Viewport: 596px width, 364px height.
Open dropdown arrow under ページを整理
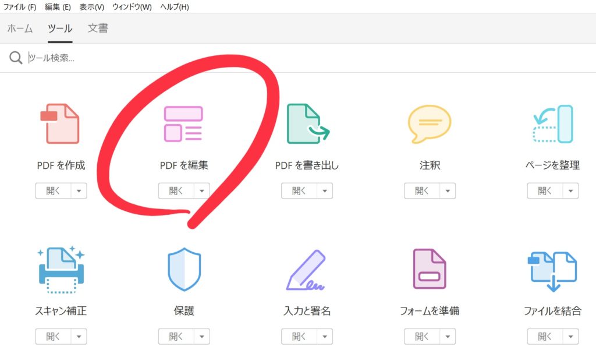[x=570, y=190]
